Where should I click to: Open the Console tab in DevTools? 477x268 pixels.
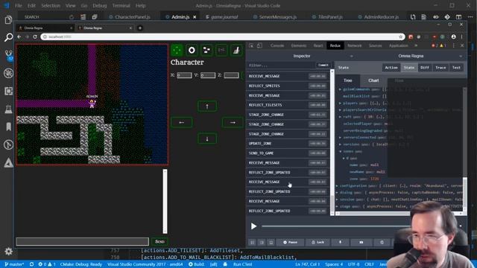277,45
